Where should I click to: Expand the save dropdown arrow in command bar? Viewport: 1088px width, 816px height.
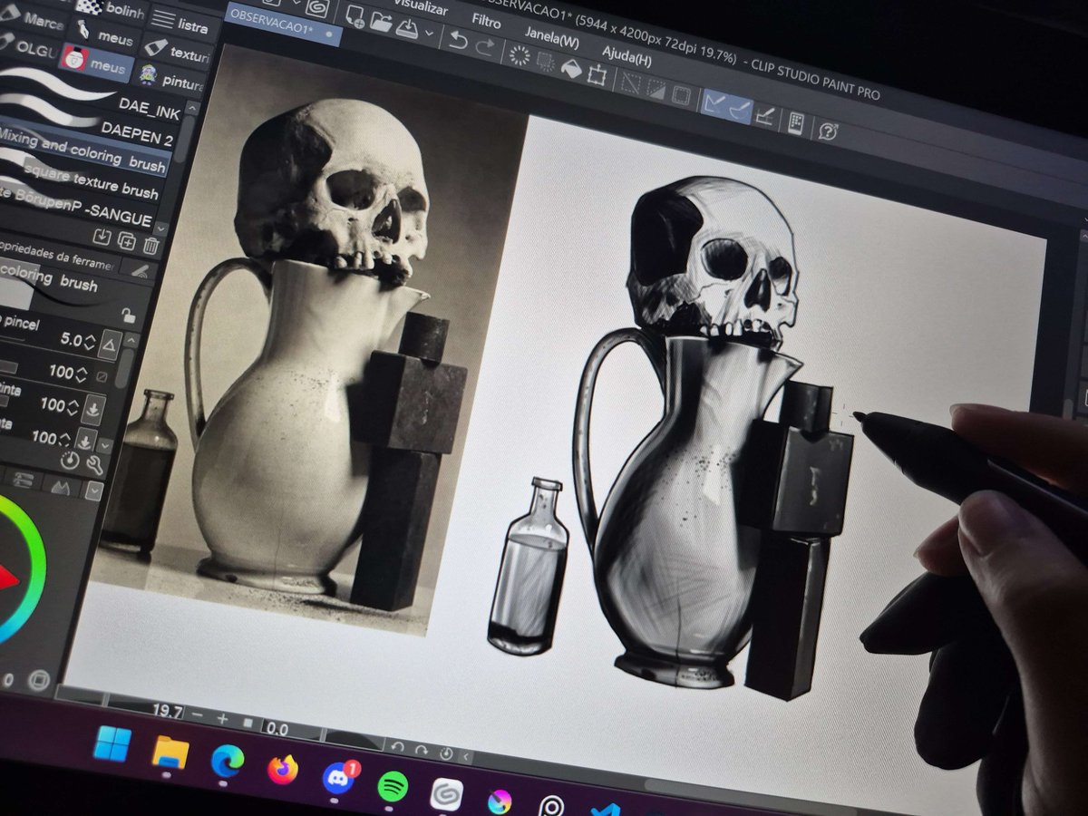(429, 34)
